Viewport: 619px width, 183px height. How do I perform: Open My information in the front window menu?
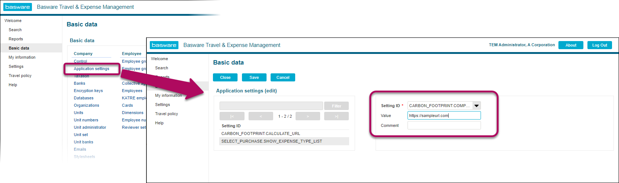(169, 95)
